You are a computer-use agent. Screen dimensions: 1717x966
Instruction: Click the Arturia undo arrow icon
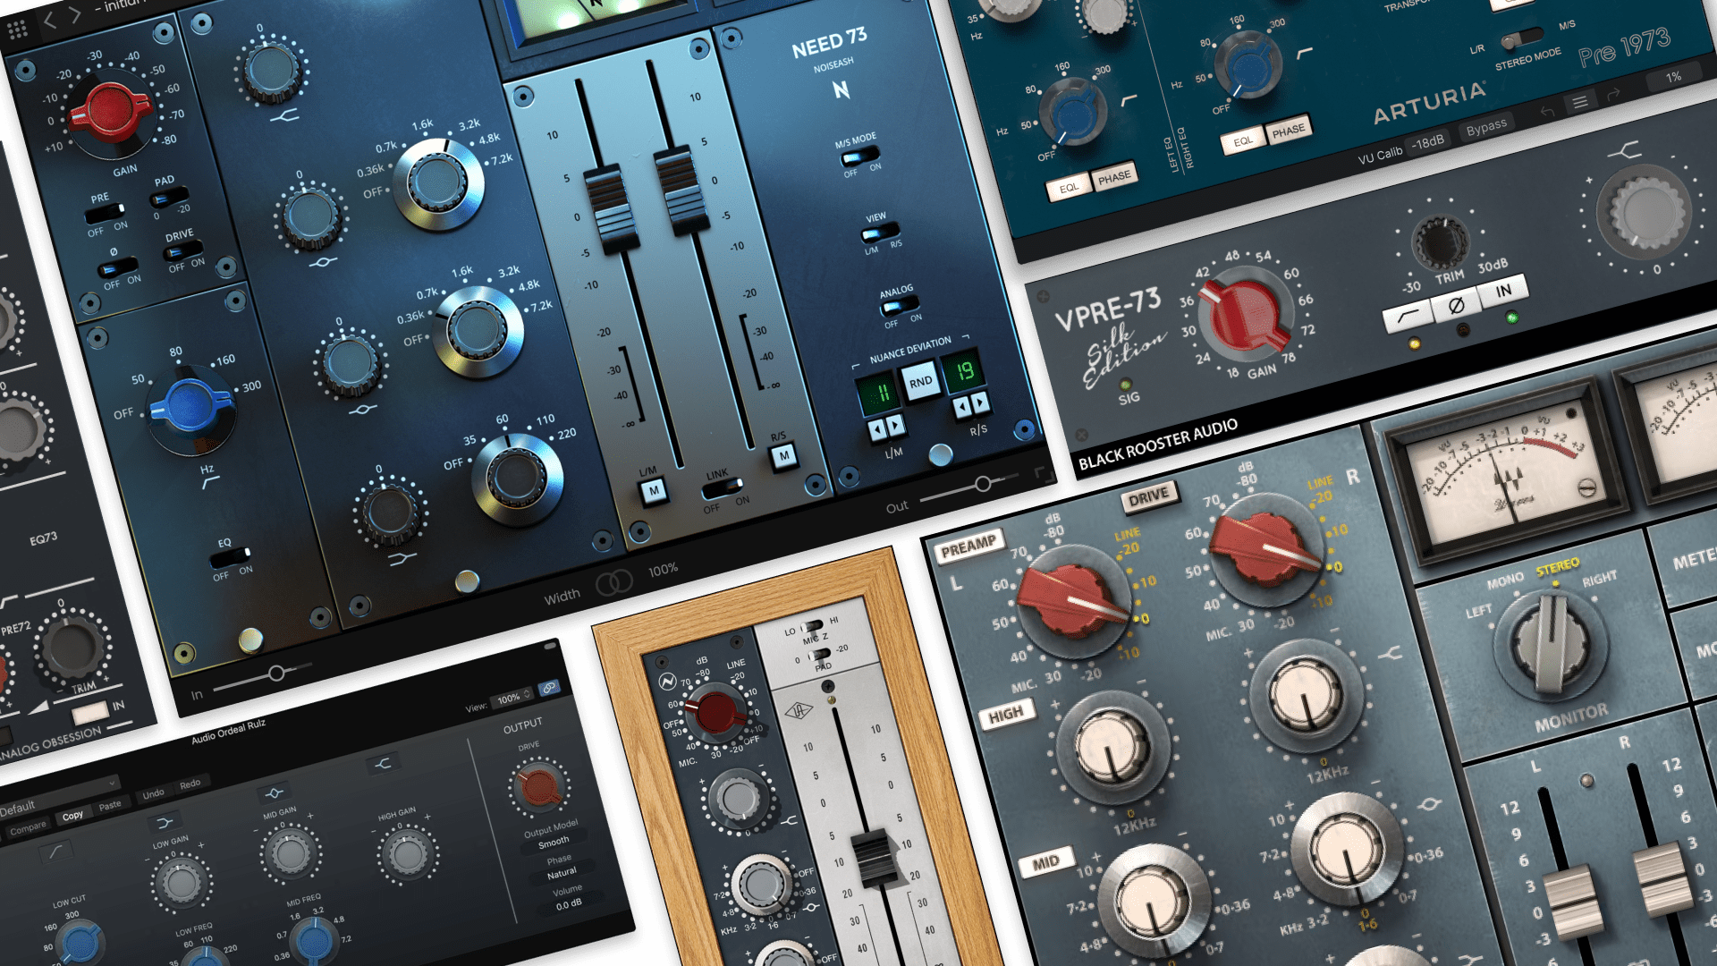pyautogui.click(x=1547, y=111)
